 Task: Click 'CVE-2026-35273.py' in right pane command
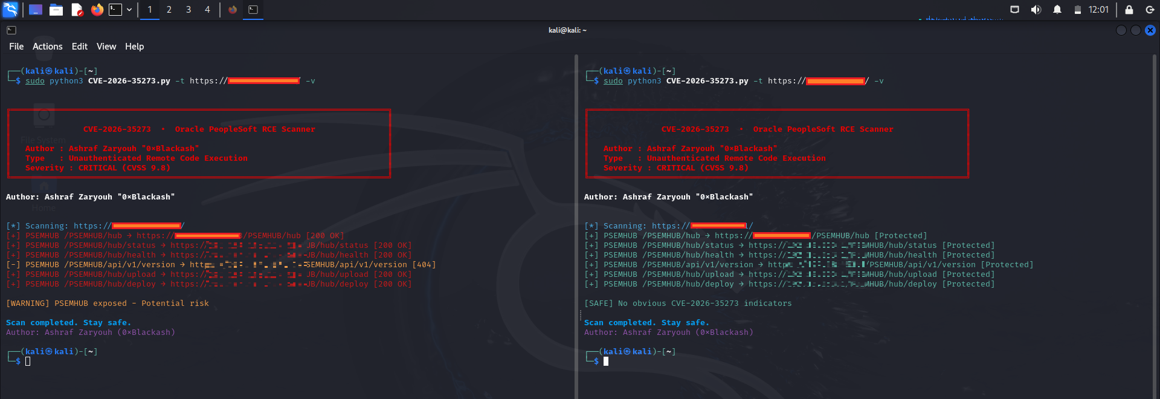click(x=707, y=81)
